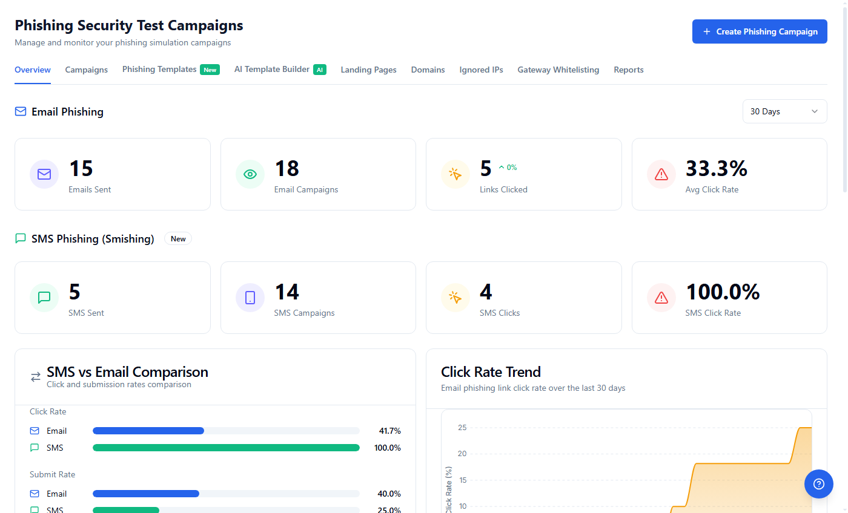This screenshot has width=848, height=513.
Task: Click the eye icon on Email Campaigns card
Action: pyautogui.click(x=250, y=174)
